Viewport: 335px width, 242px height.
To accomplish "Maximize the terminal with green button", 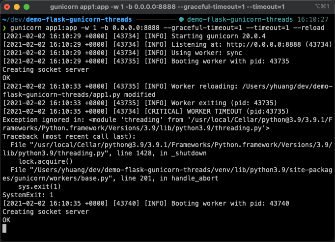I will click(x=27, y=7).
